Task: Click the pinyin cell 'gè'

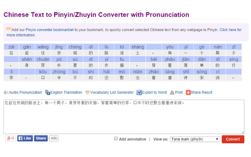Action: tap(202, 47)
